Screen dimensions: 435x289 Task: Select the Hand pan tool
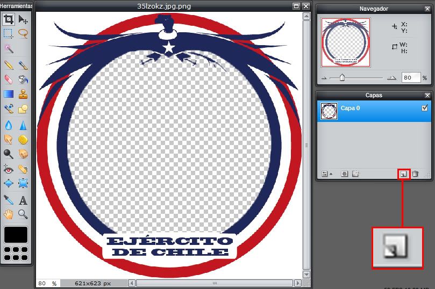[x=9, y=214]
